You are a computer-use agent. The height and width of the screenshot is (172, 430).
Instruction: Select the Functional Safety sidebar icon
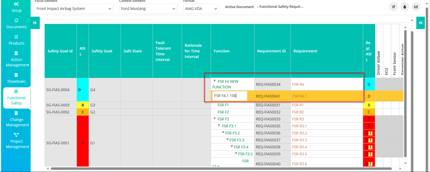click(x=16, y=91)
